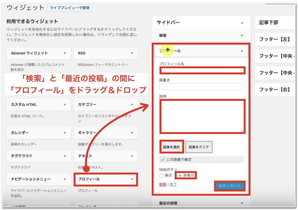Expand the カテゴリー widget arrow
Image resolution: width=298 pixels, height=210 pixels.
tap(132, 105)
